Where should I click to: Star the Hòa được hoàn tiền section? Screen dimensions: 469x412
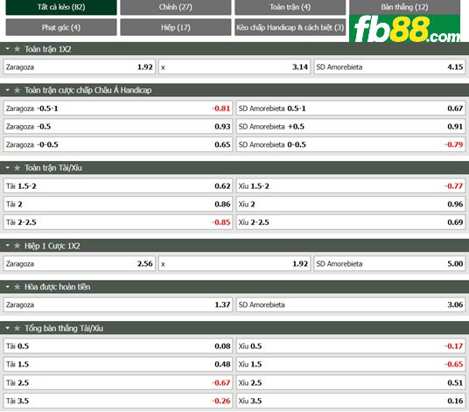17,287
